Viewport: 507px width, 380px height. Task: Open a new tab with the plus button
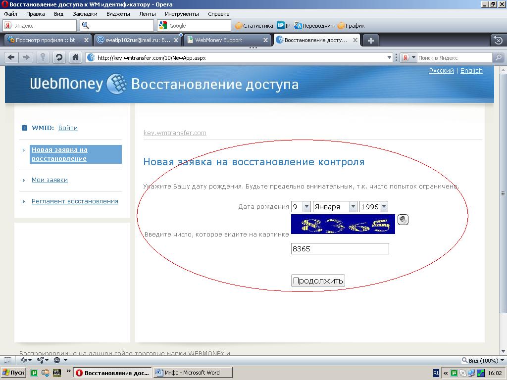(371, 41)
